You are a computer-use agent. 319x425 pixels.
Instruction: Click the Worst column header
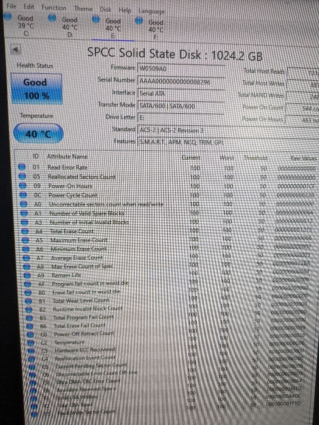(x=227, y=158)
